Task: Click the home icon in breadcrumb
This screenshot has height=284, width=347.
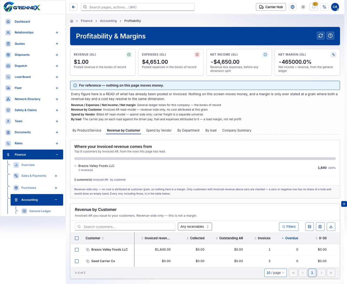Action: (x=72, y=21)
